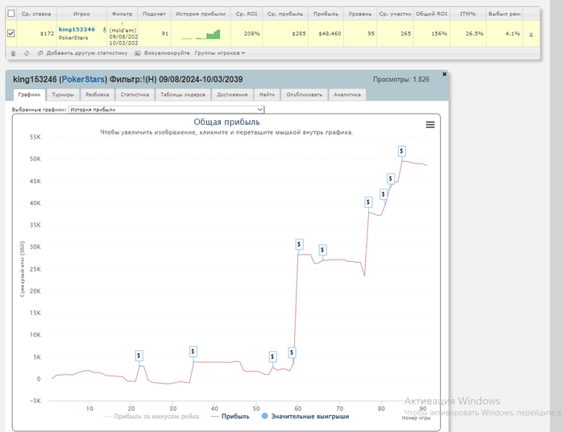Open the Таблицы лидеров tab
The width and height of the screenshot is (564, 432).
click(x=183, y=94)
